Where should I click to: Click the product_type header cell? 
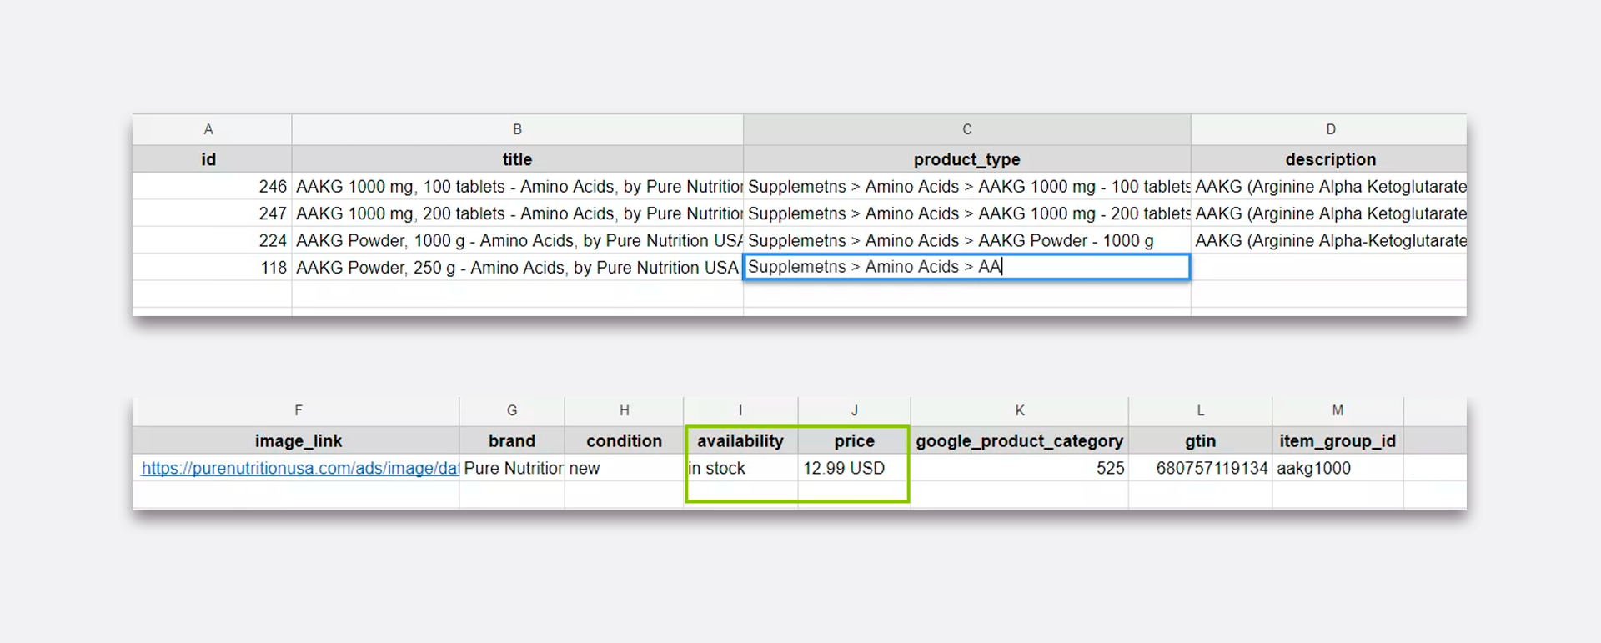[966, 159]
